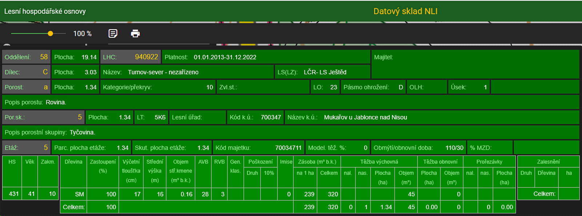Select the Etáž field value 5

pos(46,148)
